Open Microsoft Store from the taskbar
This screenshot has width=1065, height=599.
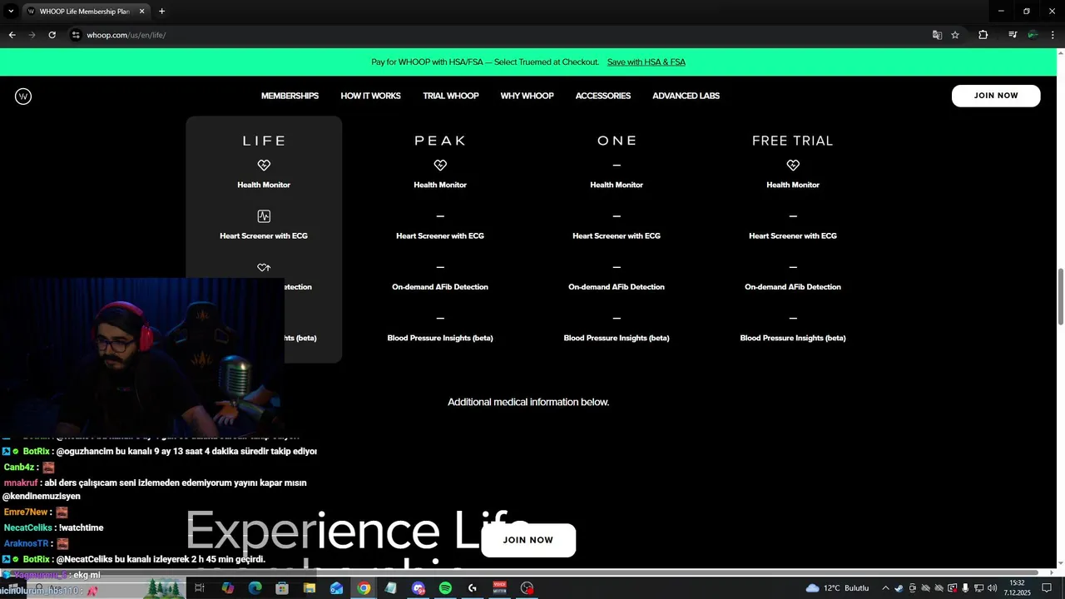pyautogui.click(x=282, y=588)
